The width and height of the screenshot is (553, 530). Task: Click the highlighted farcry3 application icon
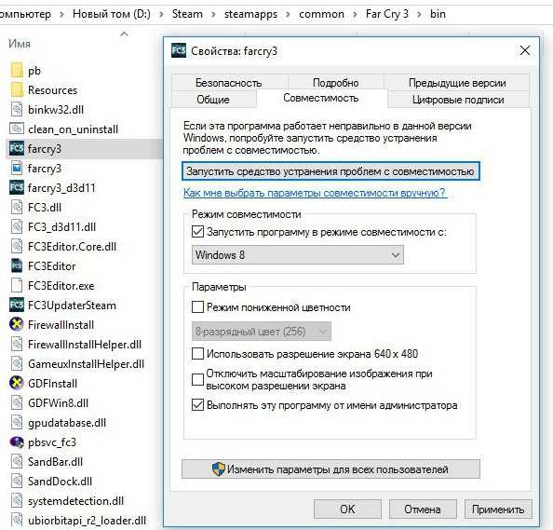click(17, 148)
